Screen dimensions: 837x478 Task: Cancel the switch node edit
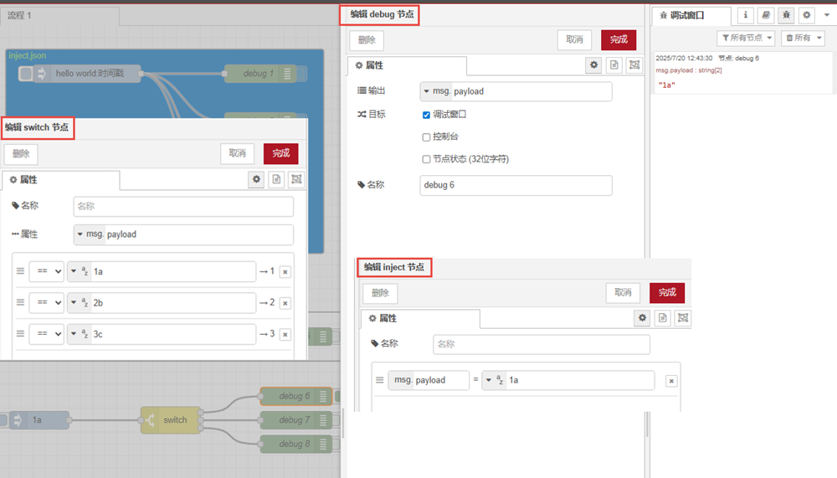point(237,153)
